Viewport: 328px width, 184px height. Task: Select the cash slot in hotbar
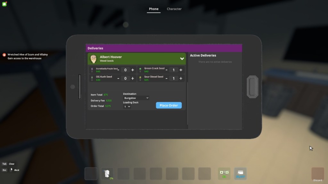coord(224,173)
